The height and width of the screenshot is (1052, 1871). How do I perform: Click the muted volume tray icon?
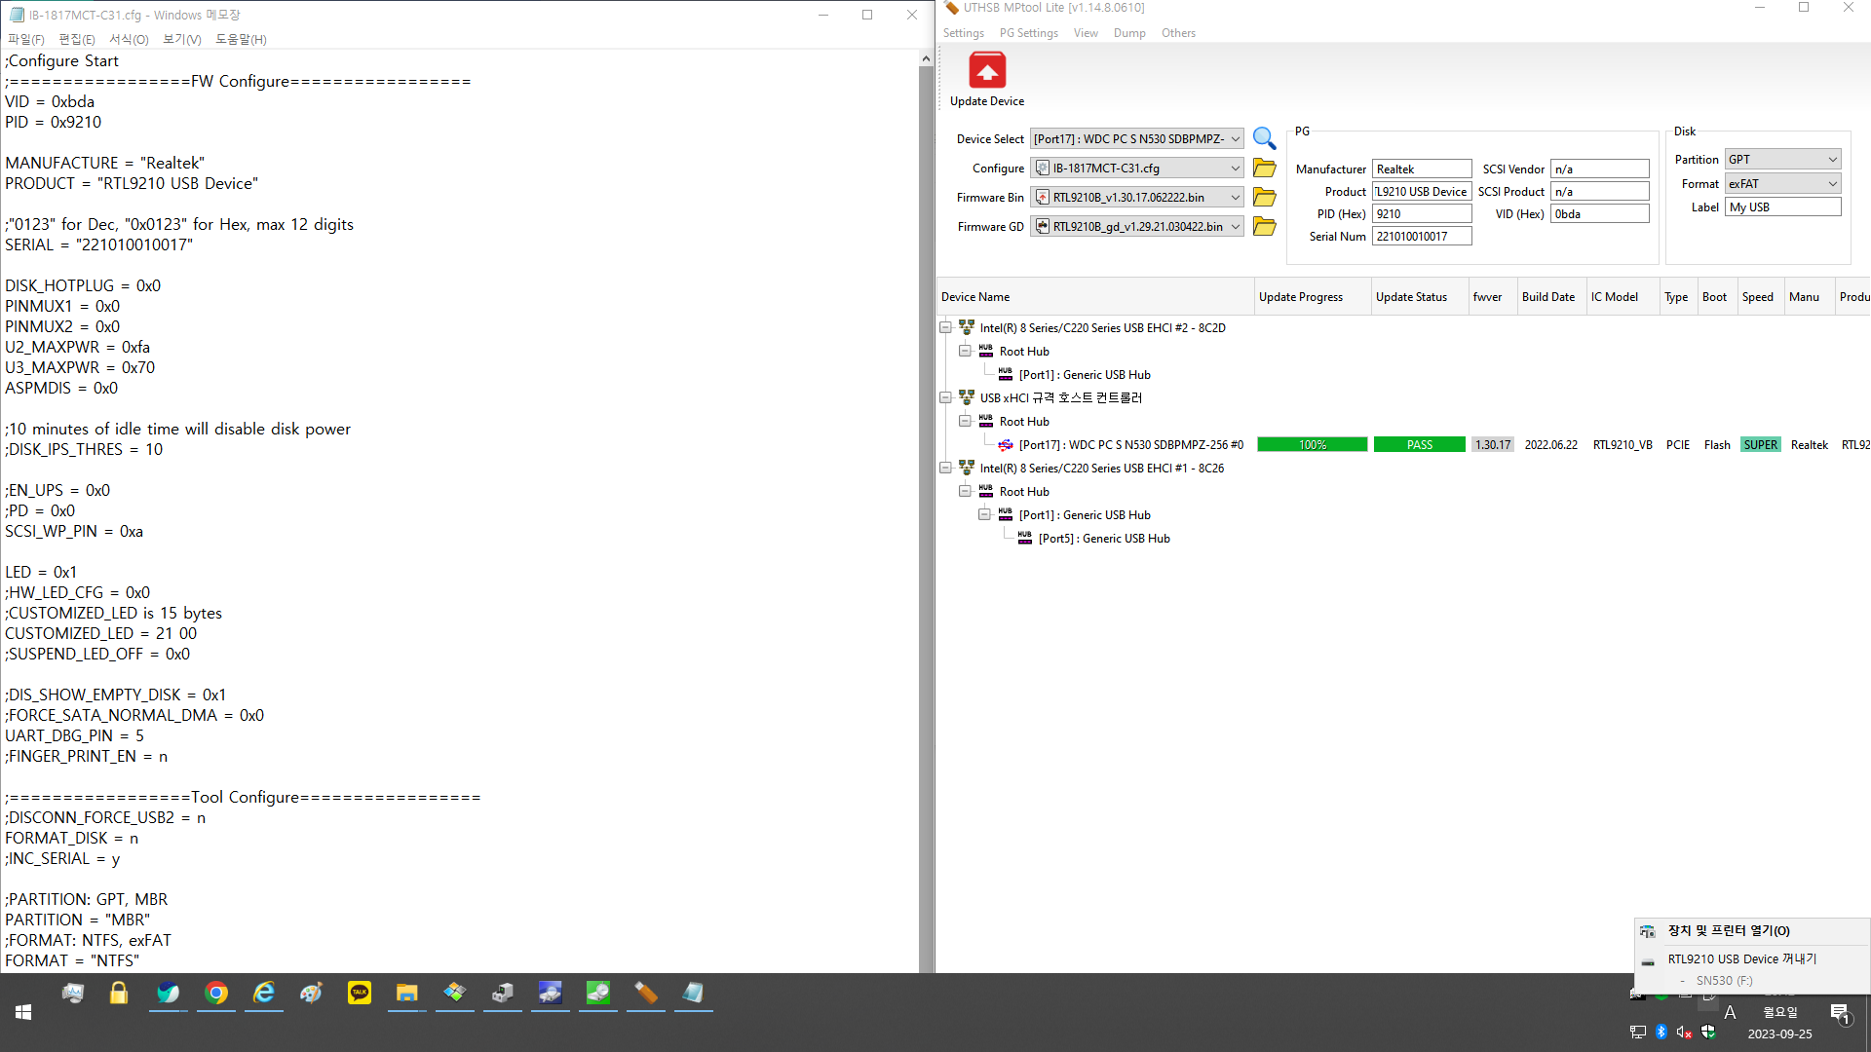[1684, 1032]
